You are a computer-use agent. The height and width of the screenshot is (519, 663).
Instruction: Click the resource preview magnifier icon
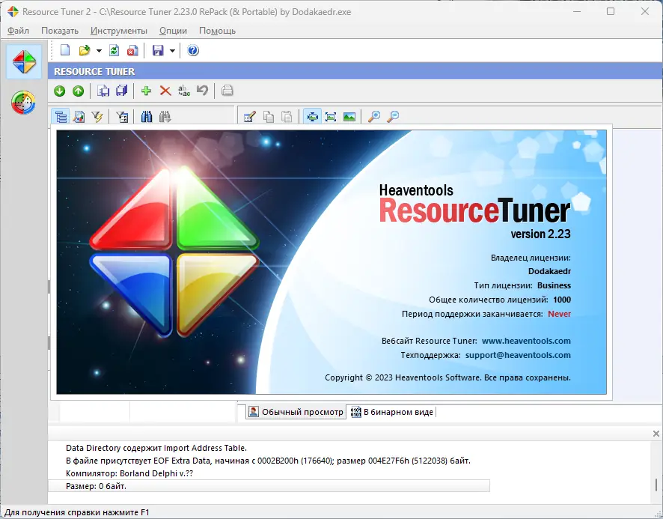coord(79,116)
